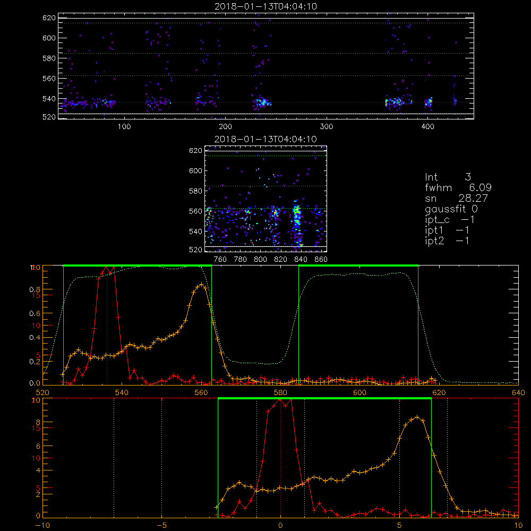Click y-axis label 580 of top plot

(x=49, y=58)
